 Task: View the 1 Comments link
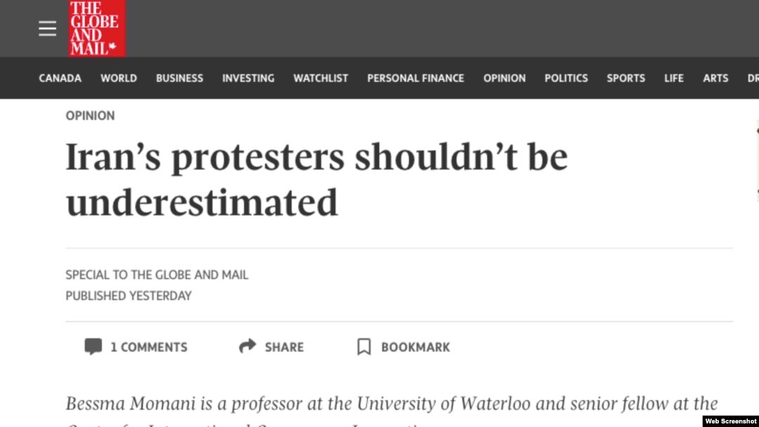click(148, 347)
